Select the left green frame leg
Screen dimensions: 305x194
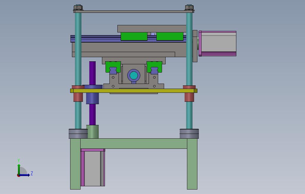coord(75,164)
